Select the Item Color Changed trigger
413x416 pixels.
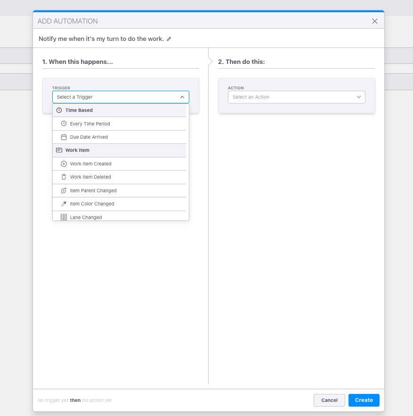92,204
